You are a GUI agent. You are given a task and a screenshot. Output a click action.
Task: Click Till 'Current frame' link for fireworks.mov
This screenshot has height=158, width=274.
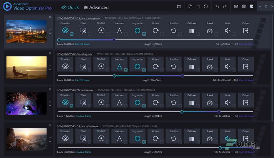(246, 116)
